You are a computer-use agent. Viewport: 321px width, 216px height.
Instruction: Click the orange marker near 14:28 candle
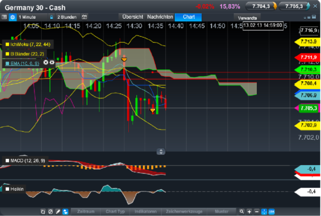(x=124, y=59)
